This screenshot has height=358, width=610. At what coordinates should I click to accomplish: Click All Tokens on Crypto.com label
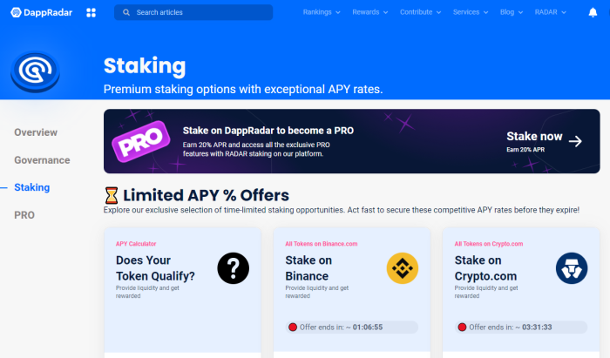click(x=489, y=244)
